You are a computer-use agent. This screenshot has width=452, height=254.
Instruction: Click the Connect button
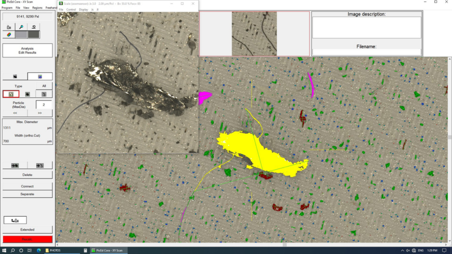[x=27, y=187]
